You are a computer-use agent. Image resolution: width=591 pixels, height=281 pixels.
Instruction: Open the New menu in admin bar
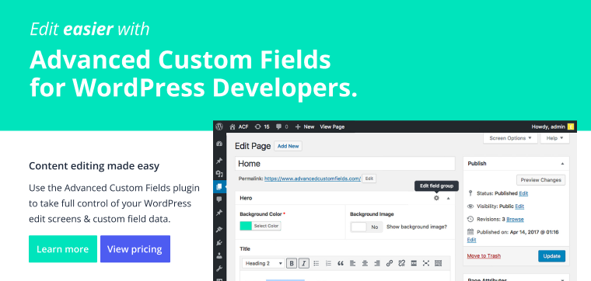point(305,127)
